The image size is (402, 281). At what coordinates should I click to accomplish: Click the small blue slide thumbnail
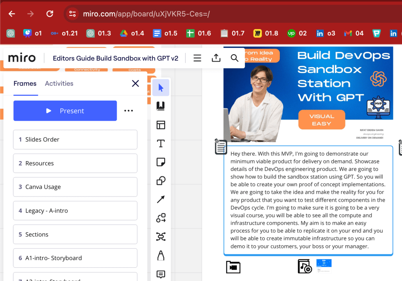pos(324,266)
